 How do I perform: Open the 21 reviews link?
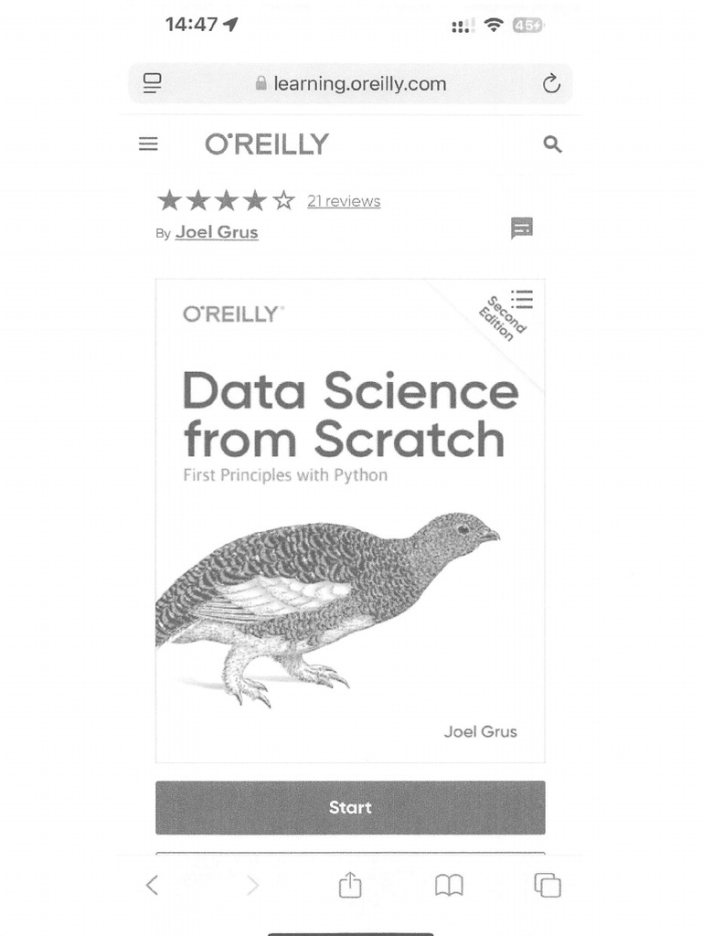344,201
